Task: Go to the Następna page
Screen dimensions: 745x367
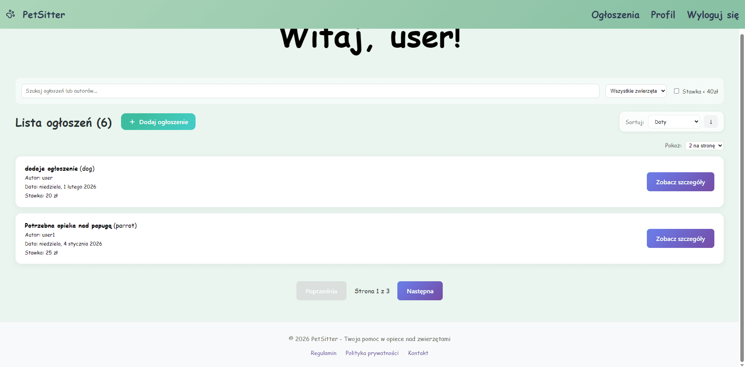Action: [x=420, y=291]
